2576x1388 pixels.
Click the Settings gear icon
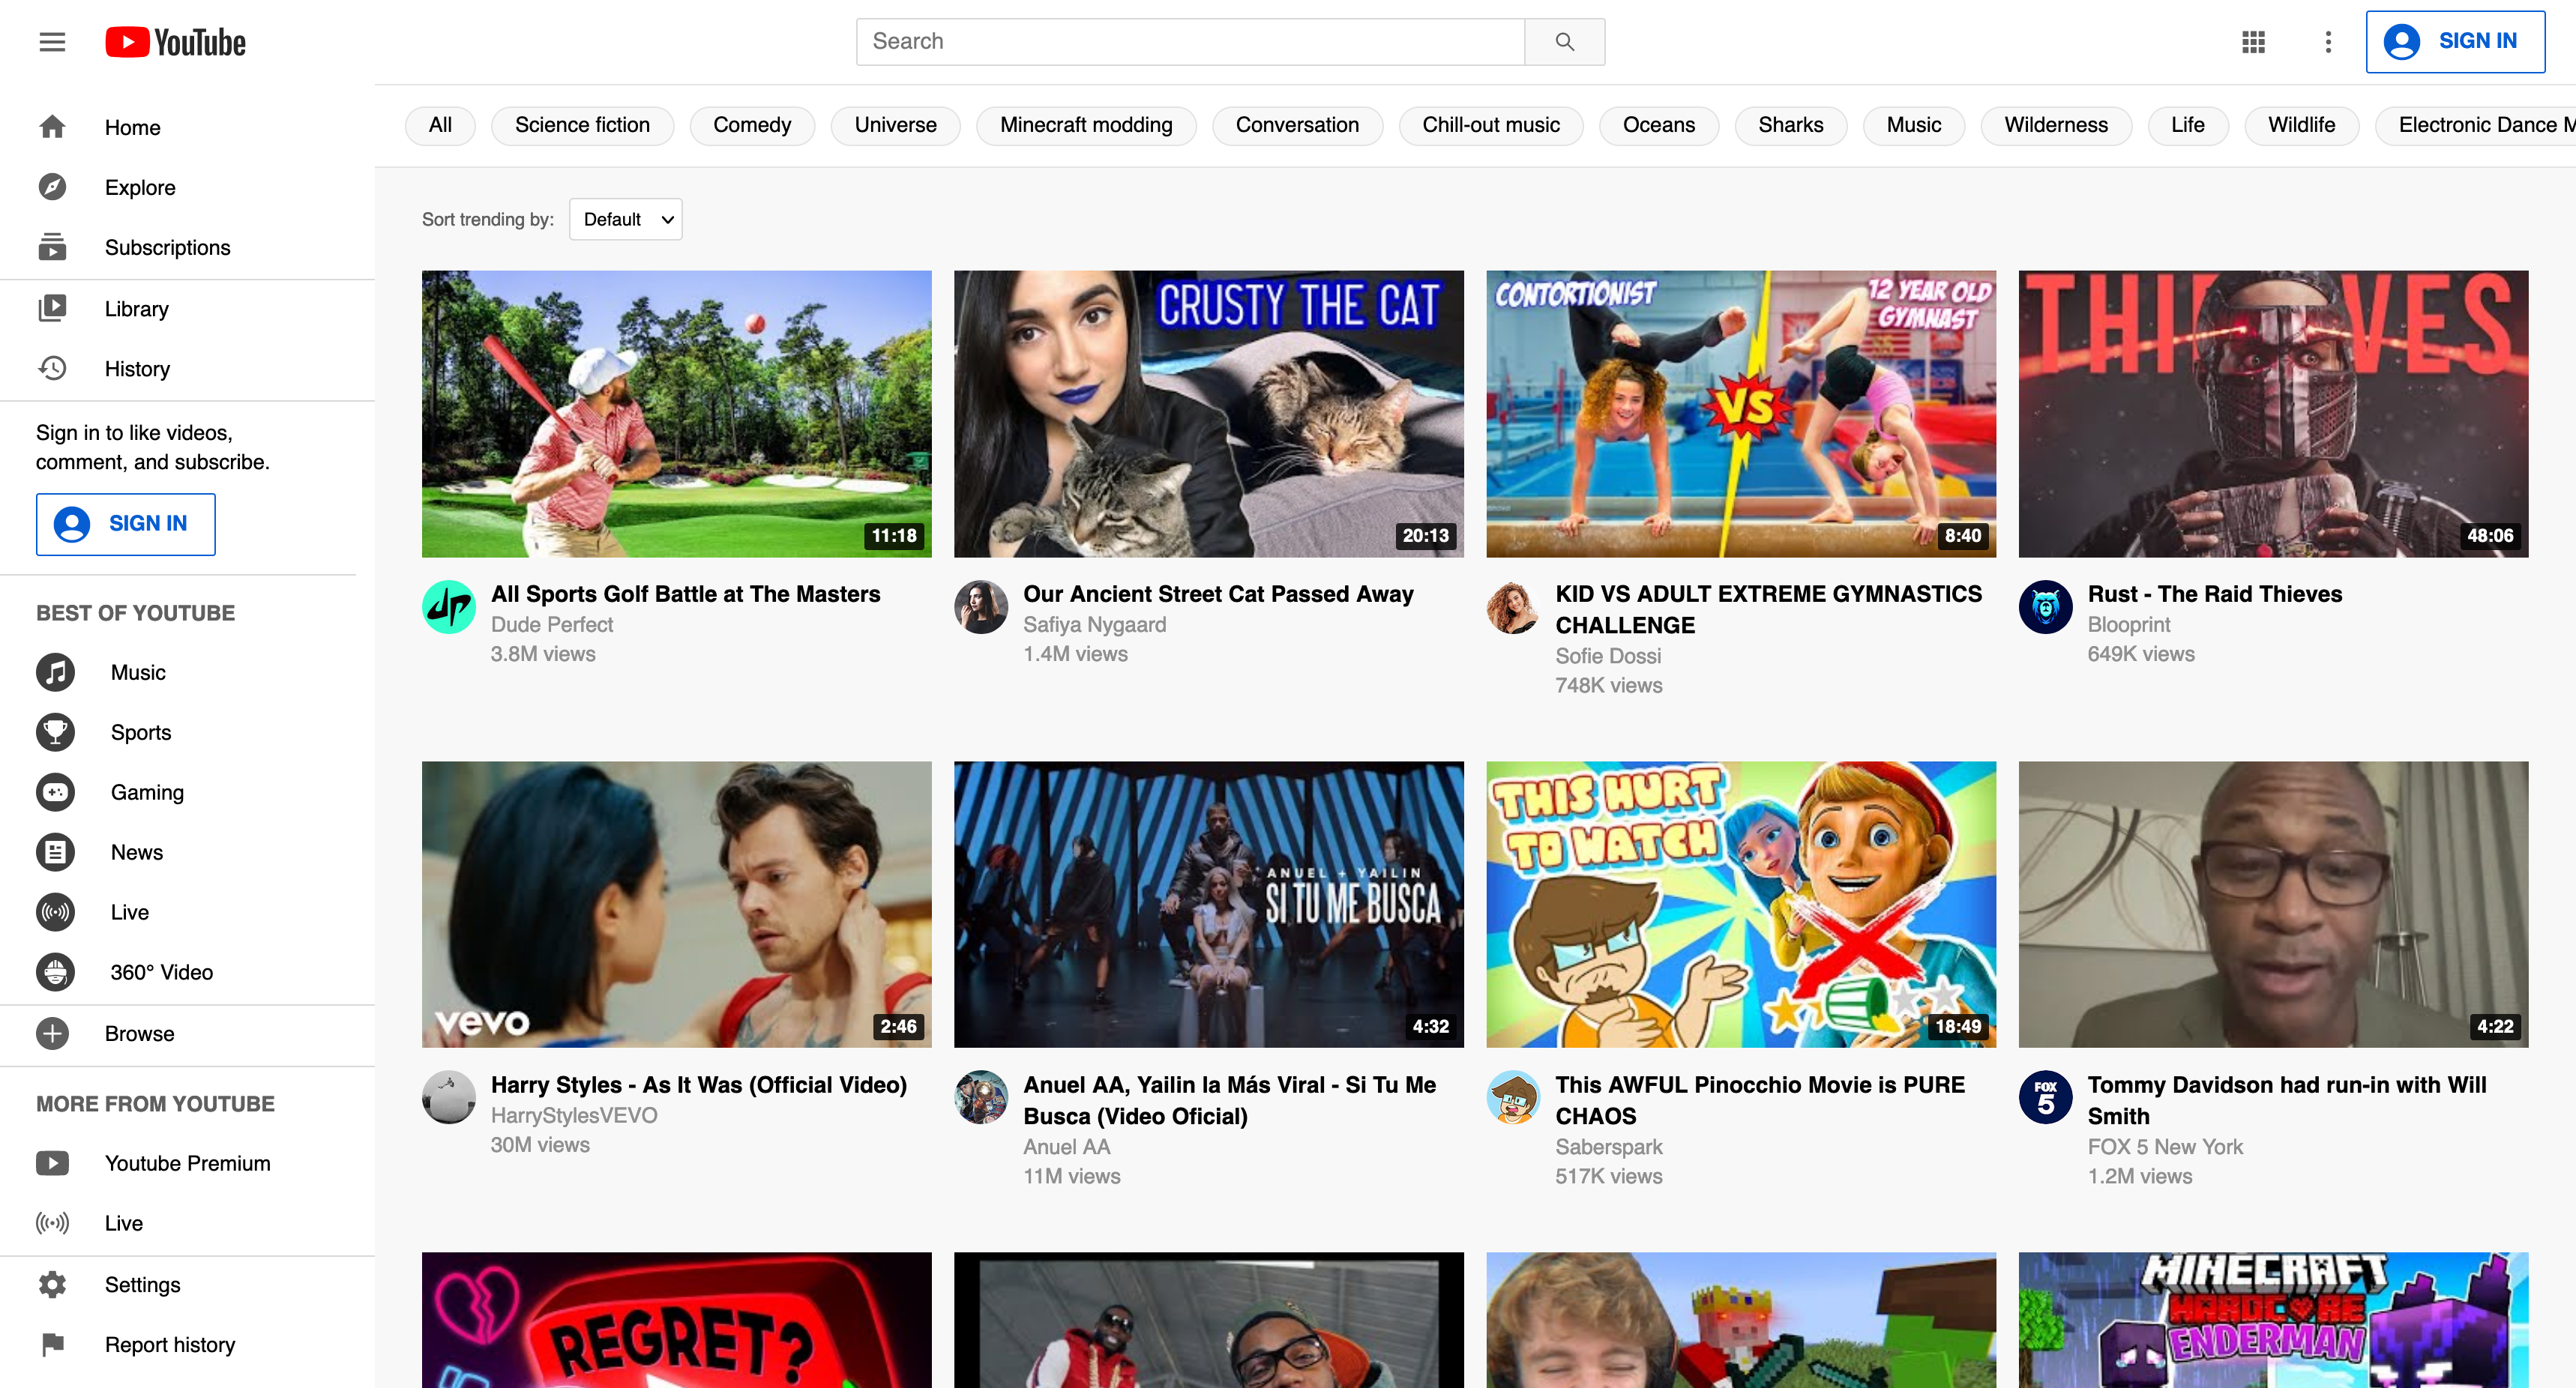tap(52, 1284)
